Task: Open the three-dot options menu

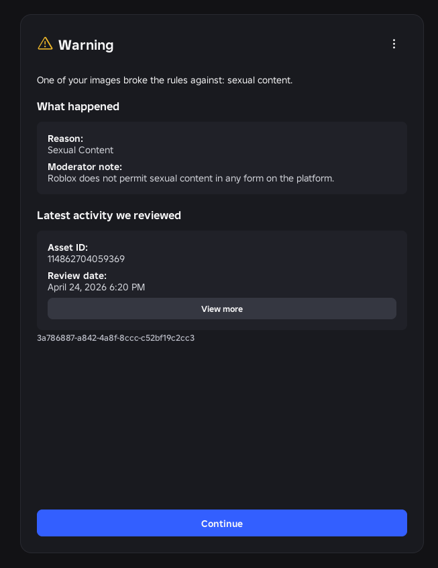Action: pos(394,44)
